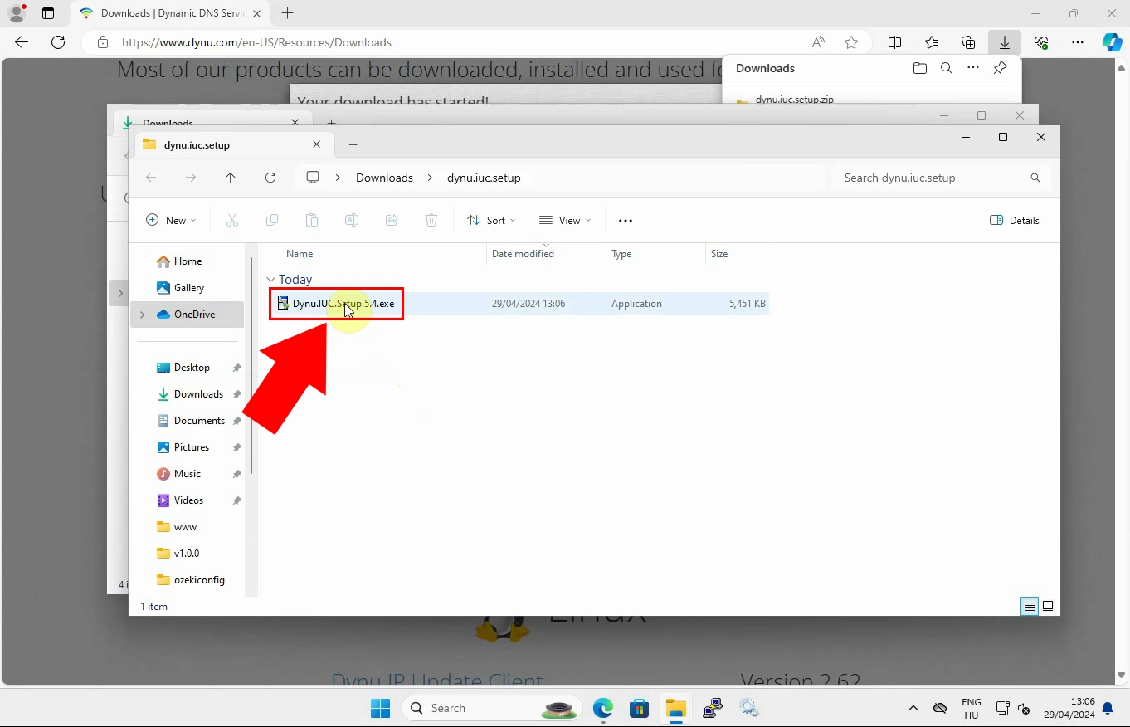1130x727 pixels.
Task: Click the Edge address bar URL
Action: click(256, 42)
